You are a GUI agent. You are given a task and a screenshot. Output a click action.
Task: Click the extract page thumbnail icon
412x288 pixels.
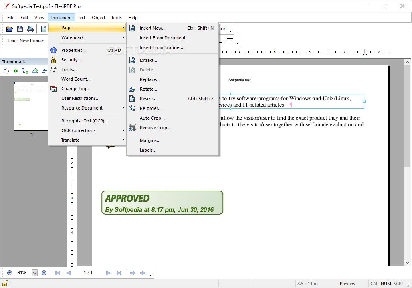[x=44, y=71]
